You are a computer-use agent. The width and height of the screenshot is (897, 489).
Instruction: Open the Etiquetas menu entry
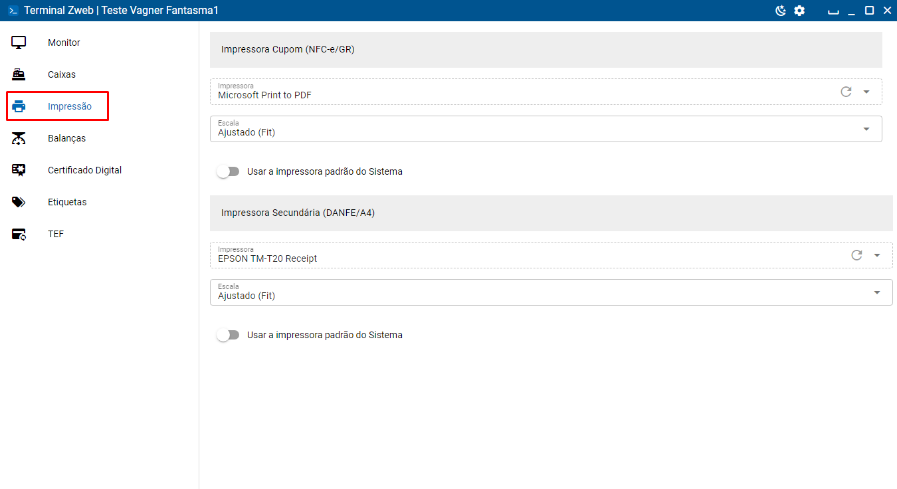coord(67,202)
